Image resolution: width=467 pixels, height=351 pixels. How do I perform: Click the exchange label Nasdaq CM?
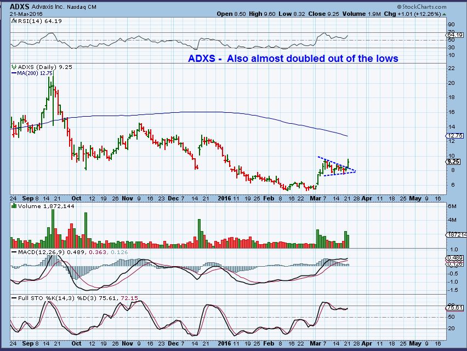pos(81,7)
